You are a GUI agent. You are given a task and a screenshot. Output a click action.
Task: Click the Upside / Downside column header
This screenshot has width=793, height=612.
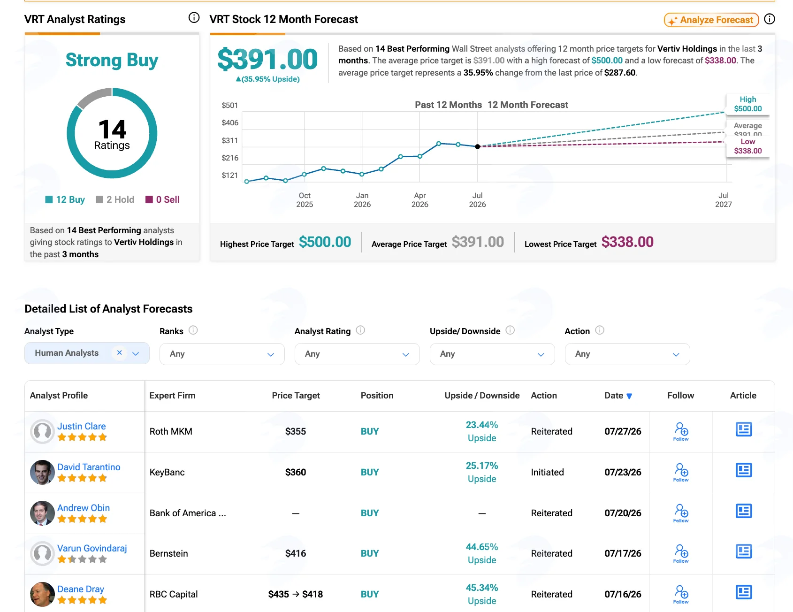click(482, 396)
